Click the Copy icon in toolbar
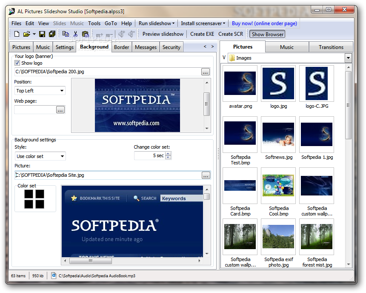The height and width of the screenshot is (293, 366). (x=66, y=34)
